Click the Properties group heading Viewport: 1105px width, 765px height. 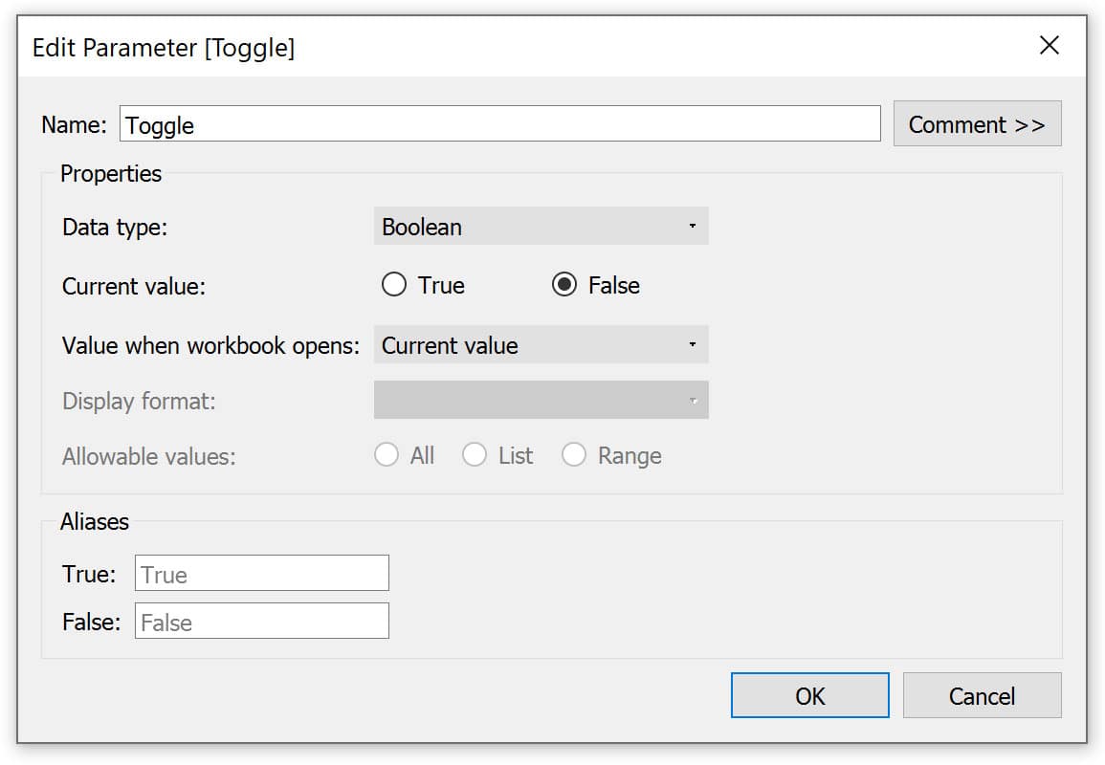pyautogui.click(x=111, y=174)
